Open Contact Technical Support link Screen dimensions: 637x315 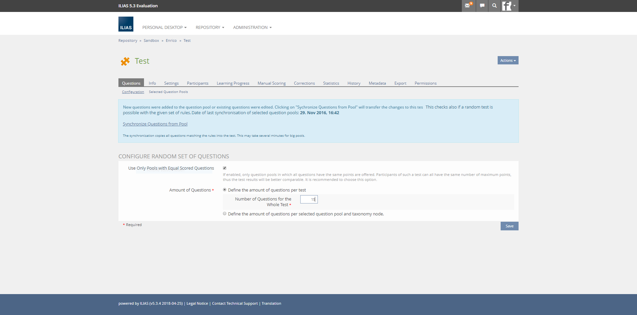pos(235,303)
